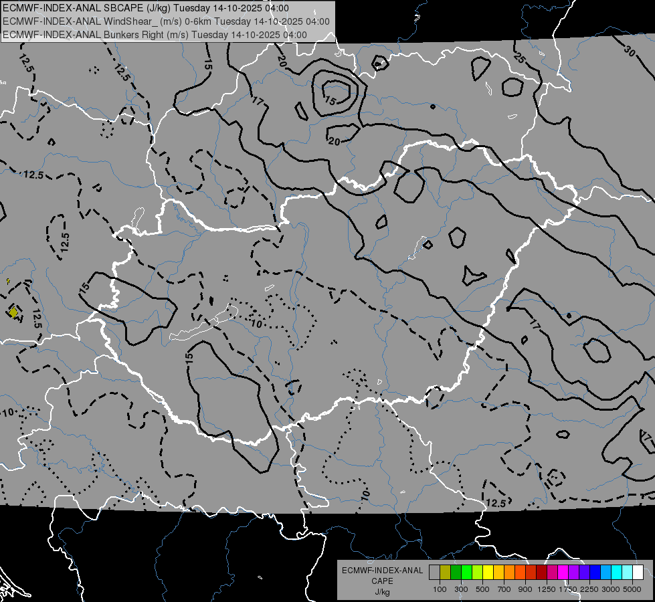The height and width of the screenshot is (602, 655).
Task: Select the contour label 25 on the map
Action: click(x=519, y=58)
